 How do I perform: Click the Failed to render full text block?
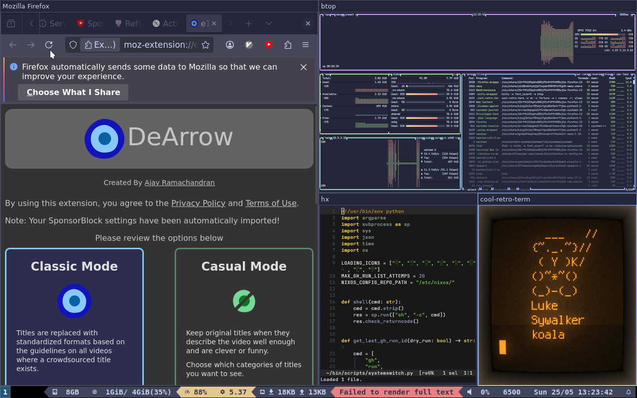pyautogui.click(x=396, y=392)
